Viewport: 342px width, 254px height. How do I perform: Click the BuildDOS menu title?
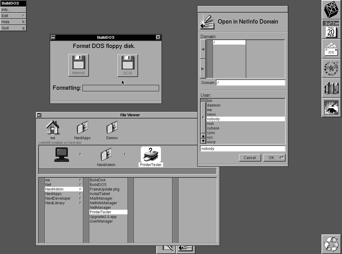pos(13,3)
